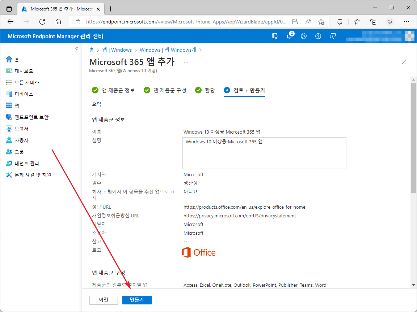This screenshot has width=417, height=312.
Task: Click the 이전 previous button
Action: point(104,300)
